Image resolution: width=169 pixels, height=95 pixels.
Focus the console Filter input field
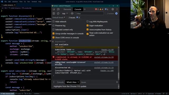pyautogui.click(x=90, y=13)
